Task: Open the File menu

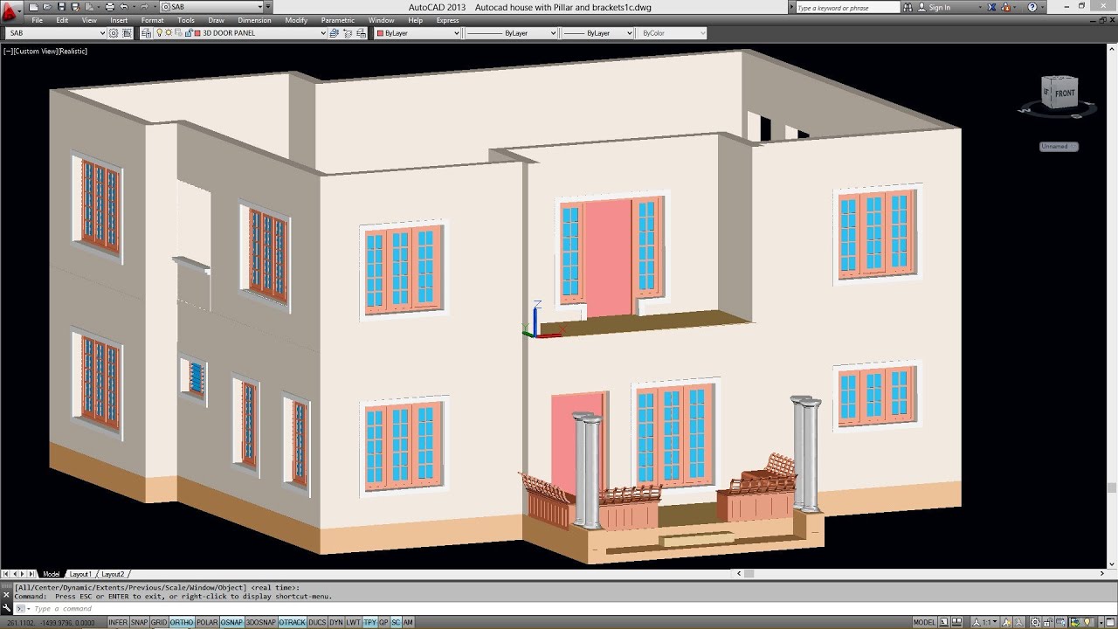Action: point(38,20)
